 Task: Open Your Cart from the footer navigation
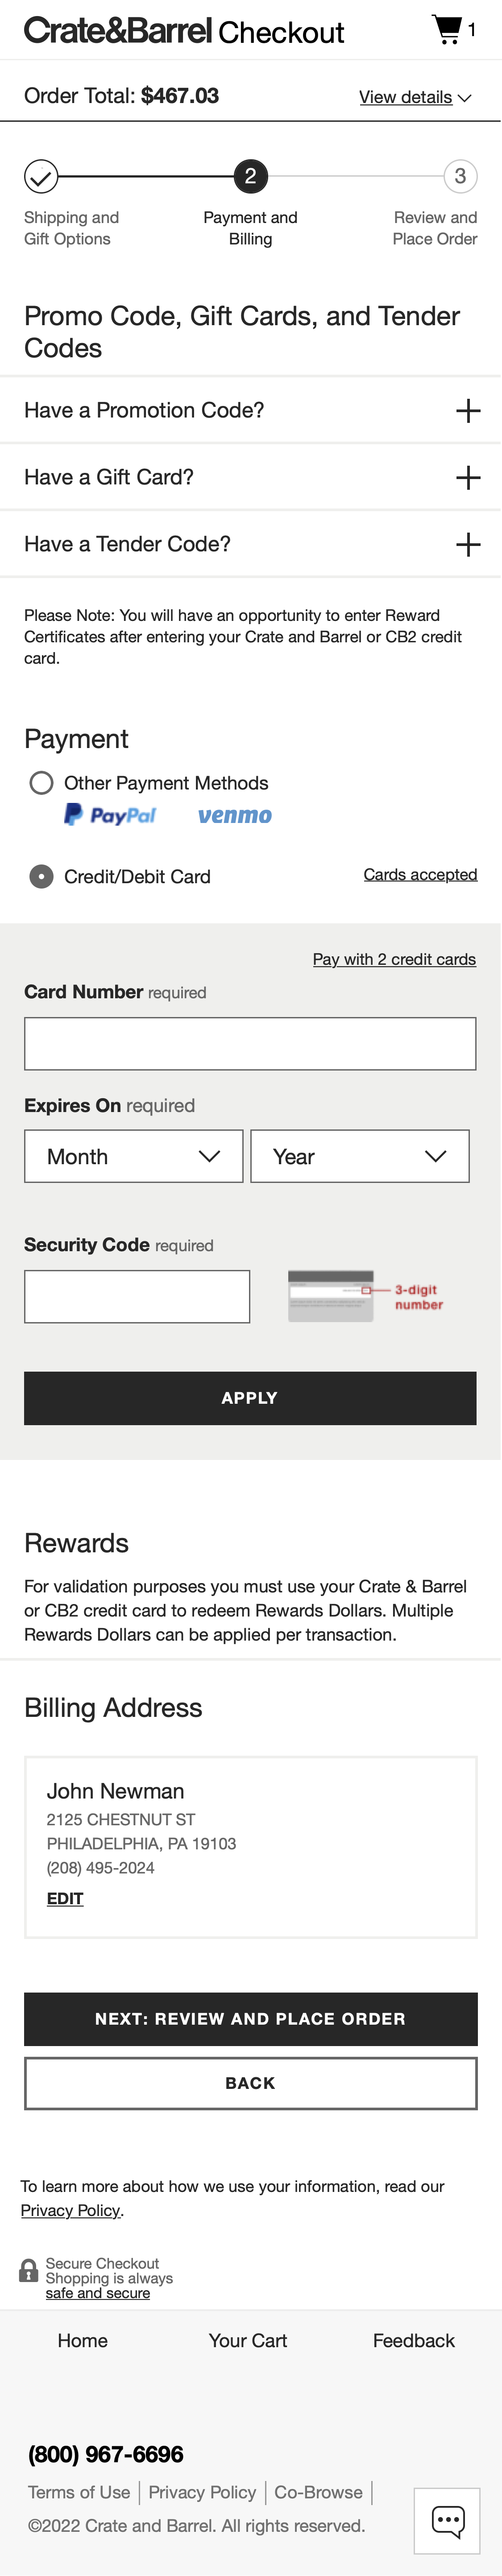[x=248, y=2340]
